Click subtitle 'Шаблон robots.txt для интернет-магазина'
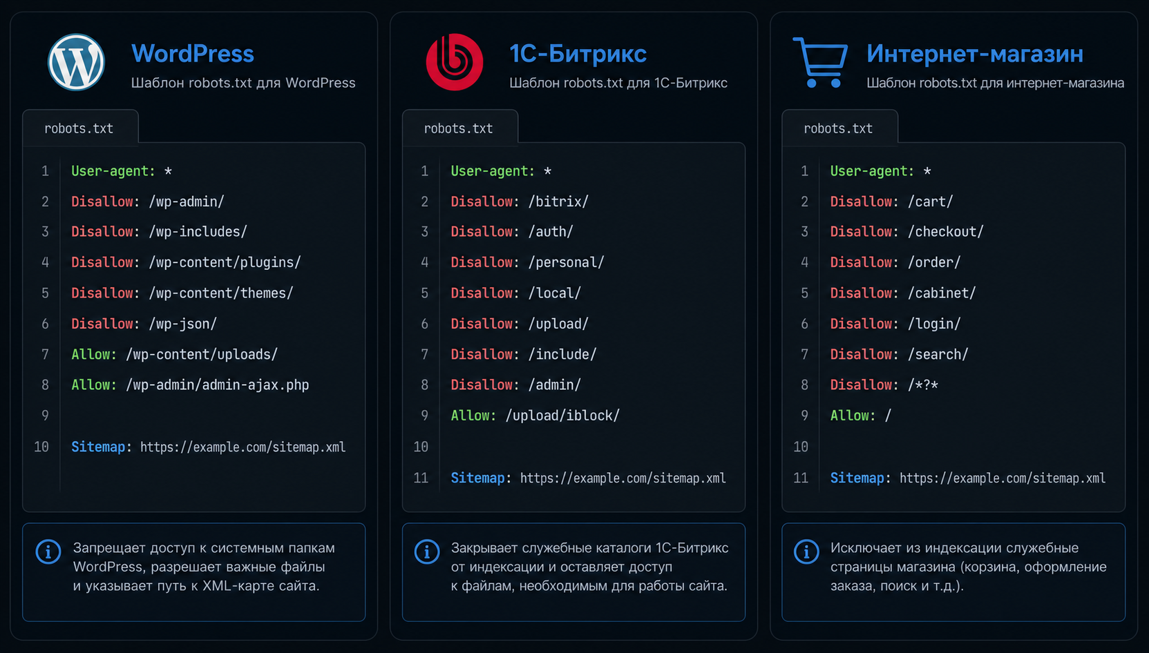Viewport: 1149px width, 653px height. (995, 83)
